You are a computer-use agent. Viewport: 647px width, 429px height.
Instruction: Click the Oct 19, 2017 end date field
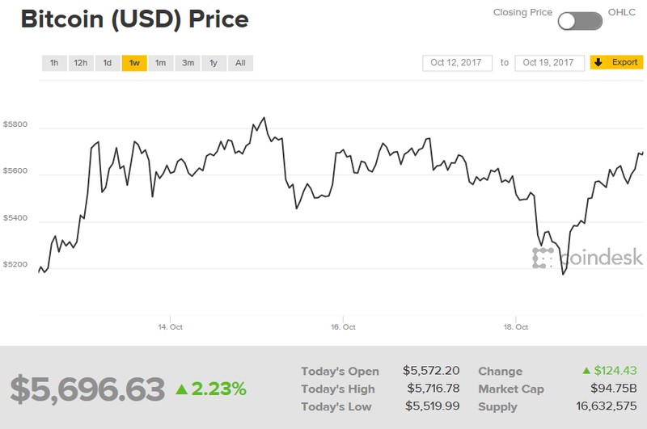coord(549,62)
